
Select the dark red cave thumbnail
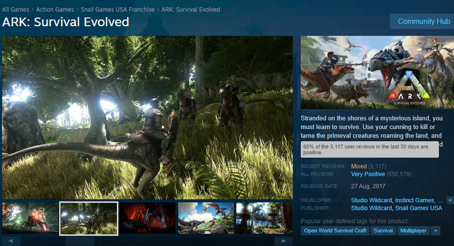[147, 218]
